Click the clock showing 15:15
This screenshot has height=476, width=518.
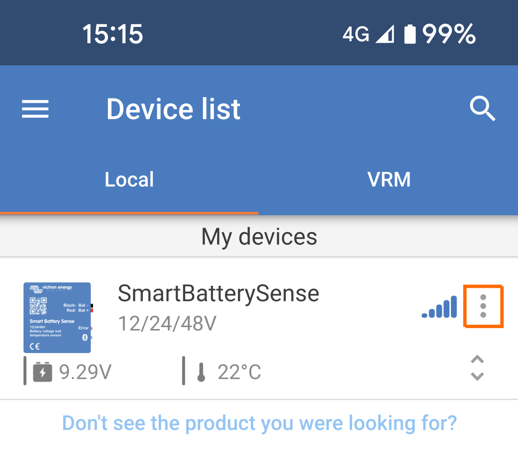click(112, 34)
